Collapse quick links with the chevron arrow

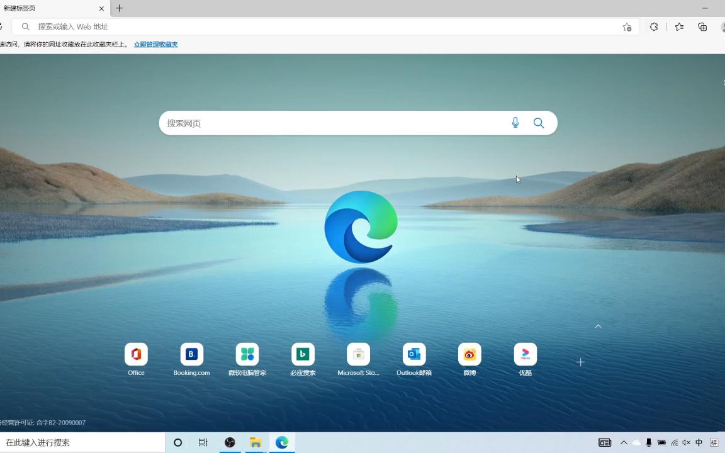tap(598, 327)
